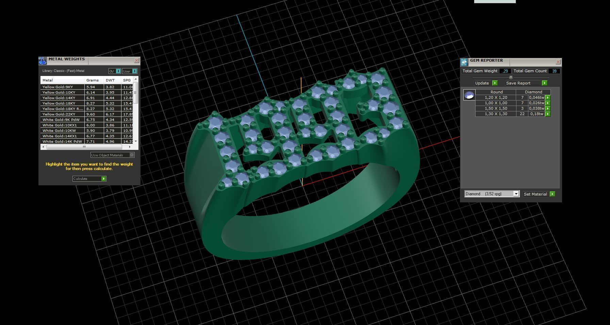610x325 pixels.
Task: Click the 1,00 X 1,00 gem size cell
Action: [496, 103]
